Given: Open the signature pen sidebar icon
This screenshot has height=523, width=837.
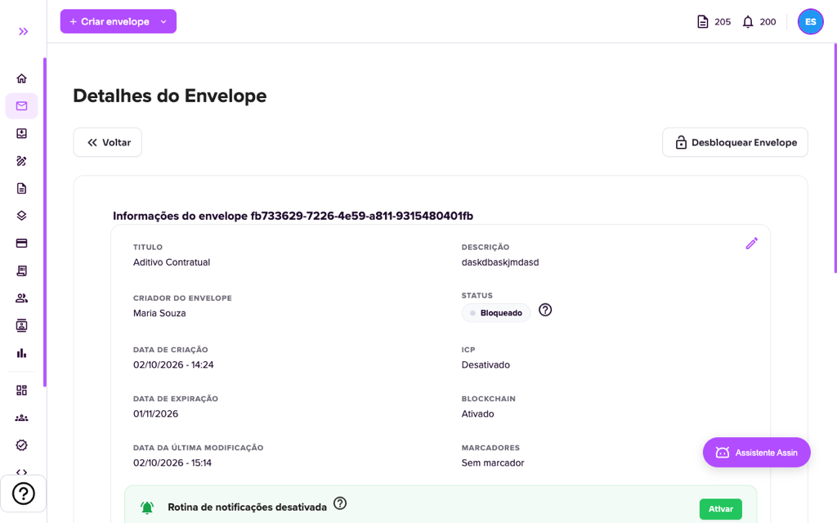Looking at the screenshot, I should coord(21,161).
